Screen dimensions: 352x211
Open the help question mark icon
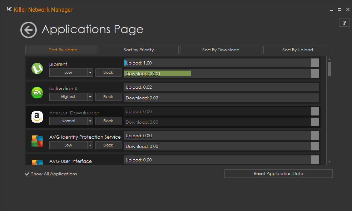pos(344,23)
